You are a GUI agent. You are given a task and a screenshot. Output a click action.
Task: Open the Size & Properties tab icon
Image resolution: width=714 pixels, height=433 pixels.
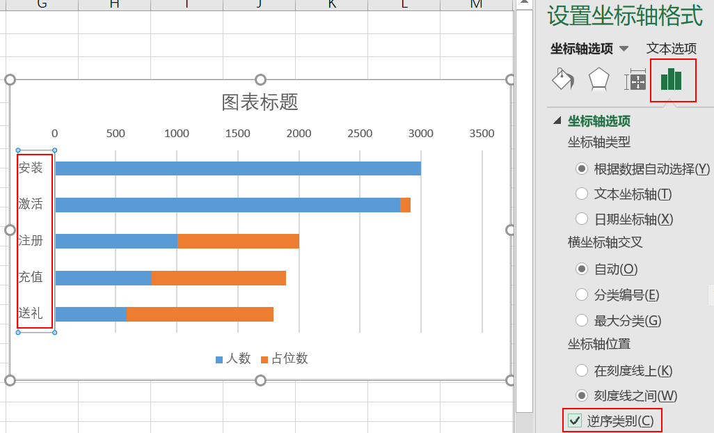(635, 80)
